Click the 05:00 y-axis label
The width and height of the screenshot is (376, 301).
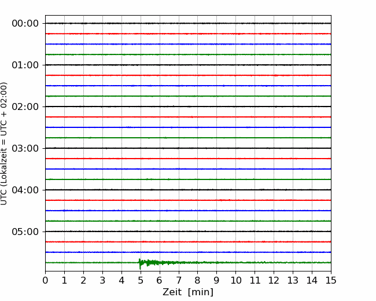click(x=25, y=232)
